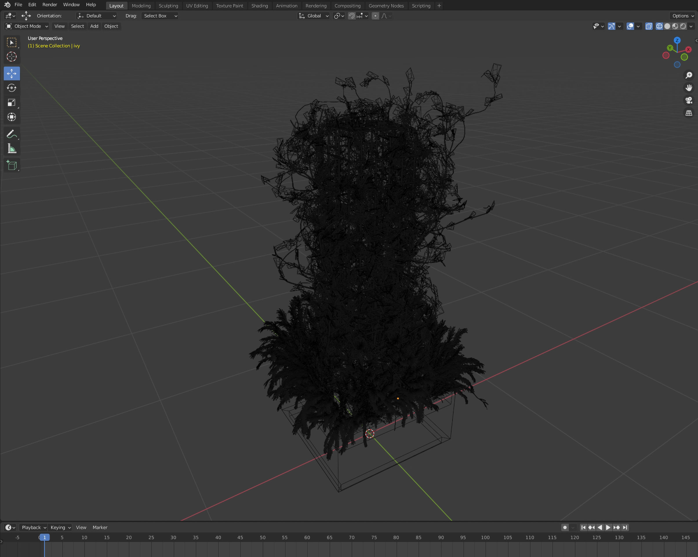Switch to the Shading workspace tab
Viewport: 698px width, 557px height.
coord(259,6)
